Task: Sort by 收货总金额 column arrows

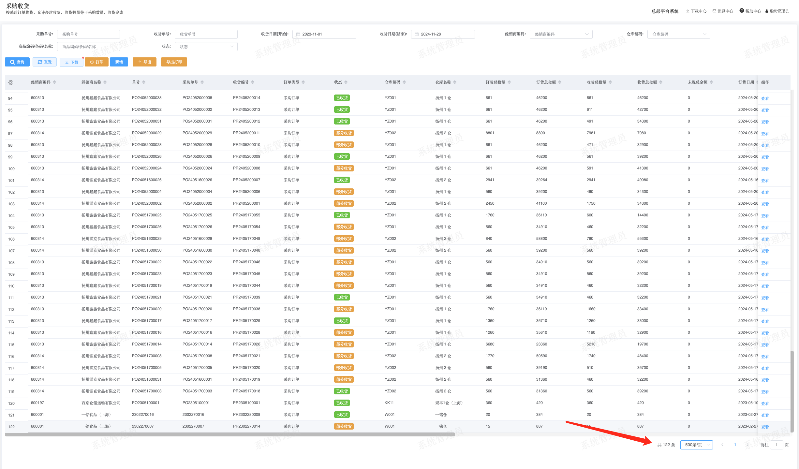Action: (x=661, y=82)
